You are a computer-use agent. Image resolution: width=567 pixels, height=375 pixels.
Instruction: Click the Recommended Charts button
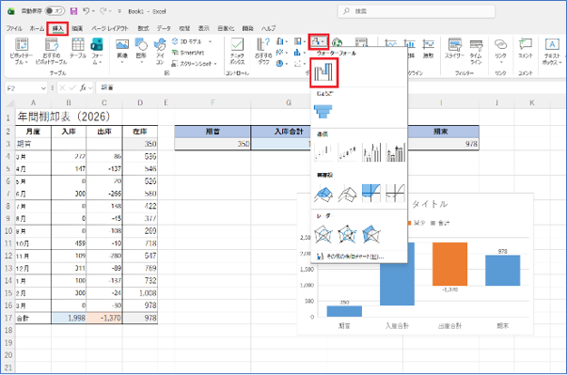[263, 52]
